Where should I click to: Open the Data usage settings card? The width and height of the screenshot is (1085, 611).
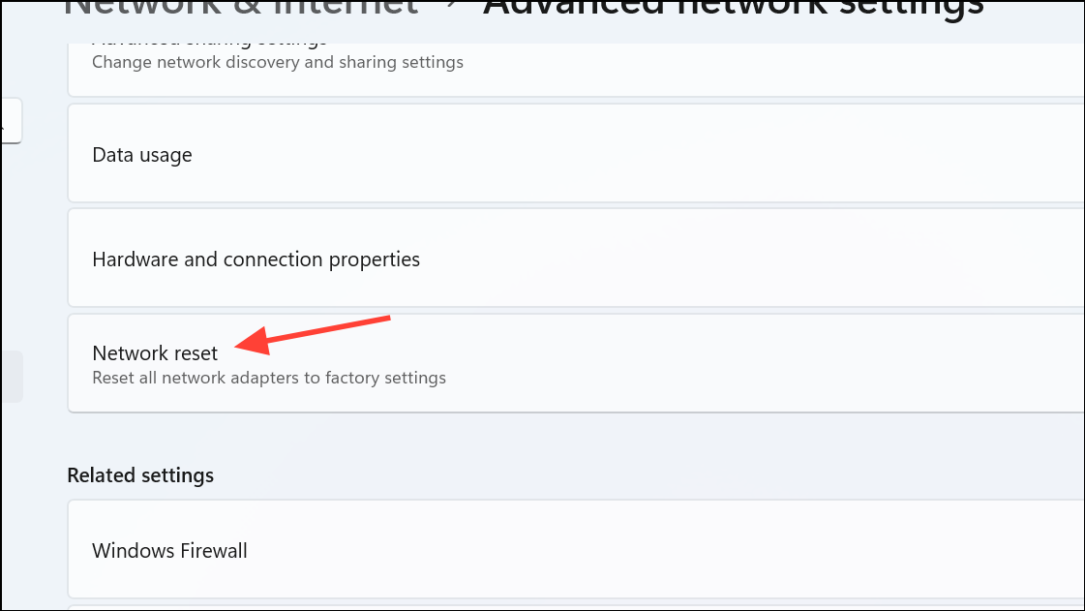click(576, 154)
